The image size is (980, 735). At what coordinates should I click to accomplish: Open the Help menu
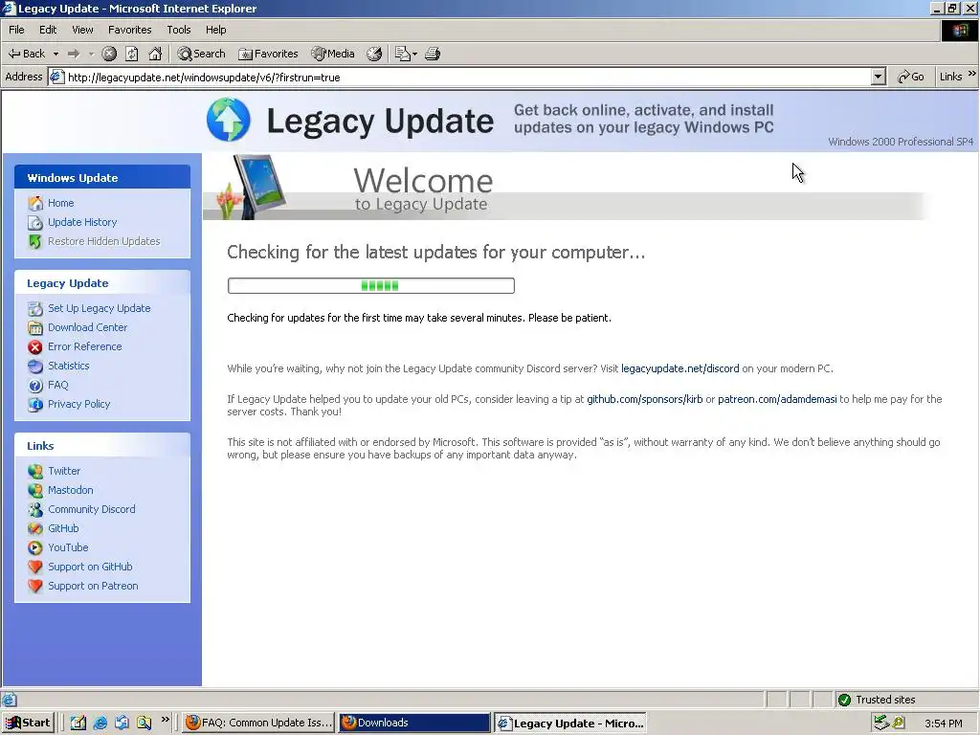point(215,30)
